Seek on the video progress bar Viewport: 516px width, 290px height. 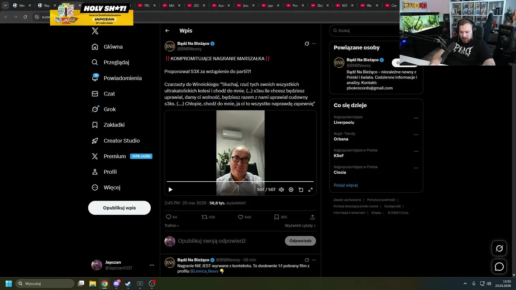click(240, 182)
